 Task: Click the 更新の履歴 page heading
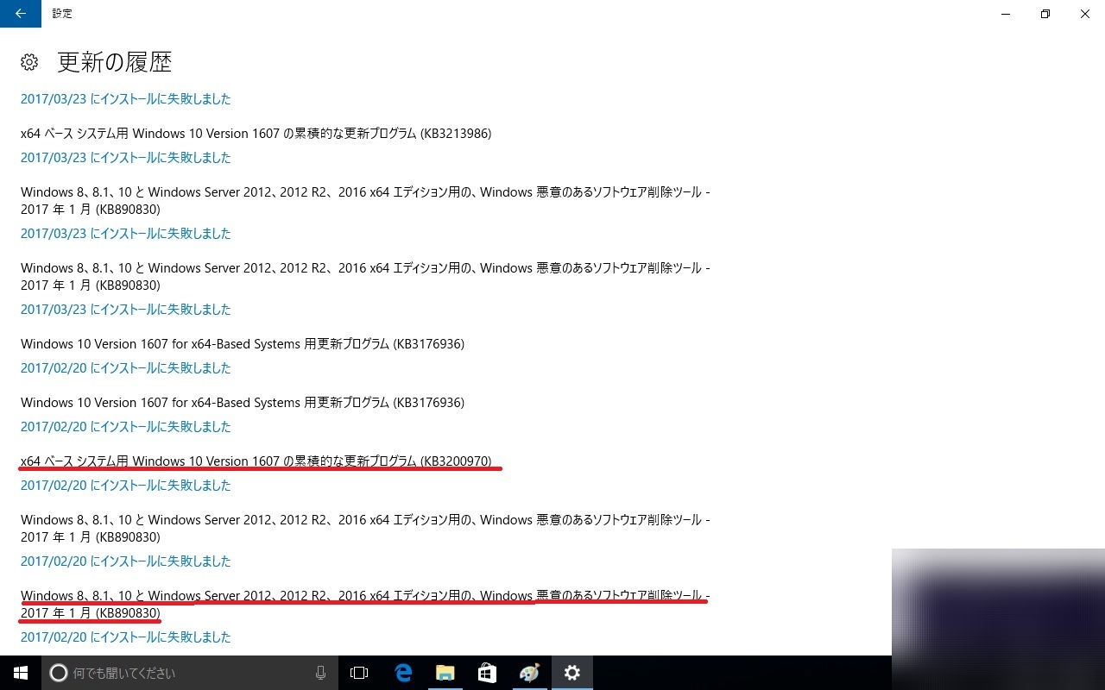(x=115, y=62)
